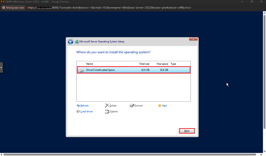Click the blue back arrow in setup

[x=70, y=42]
